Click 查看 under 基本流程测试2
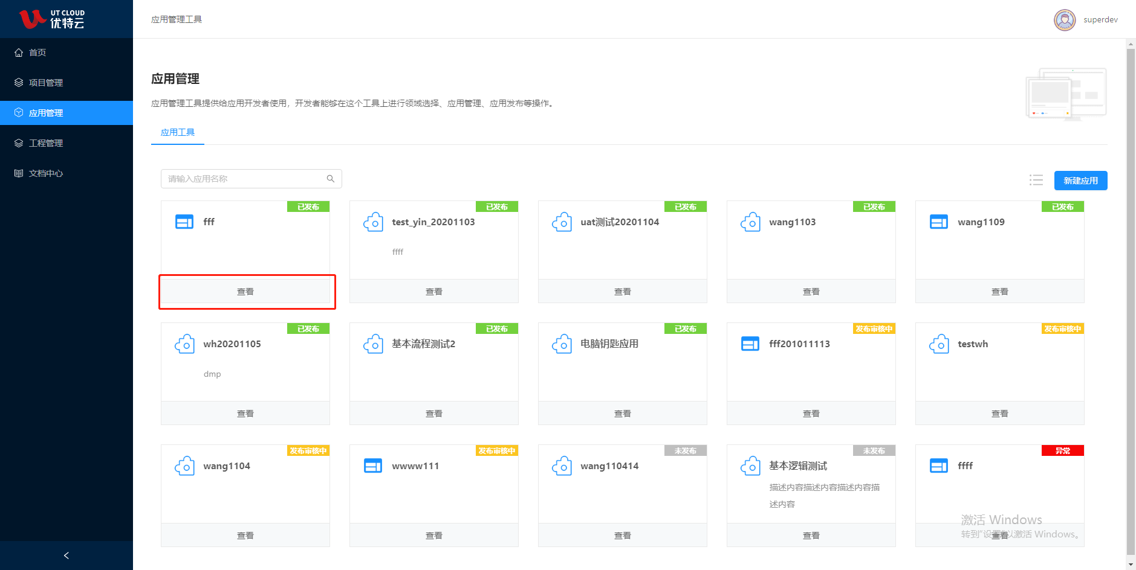Image resolution: width=1136 pixels, height=570 pixels. click(434, 414)
